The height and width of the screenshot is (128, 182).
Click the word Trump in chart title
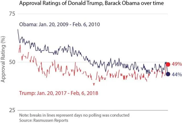tap(95, 3)
